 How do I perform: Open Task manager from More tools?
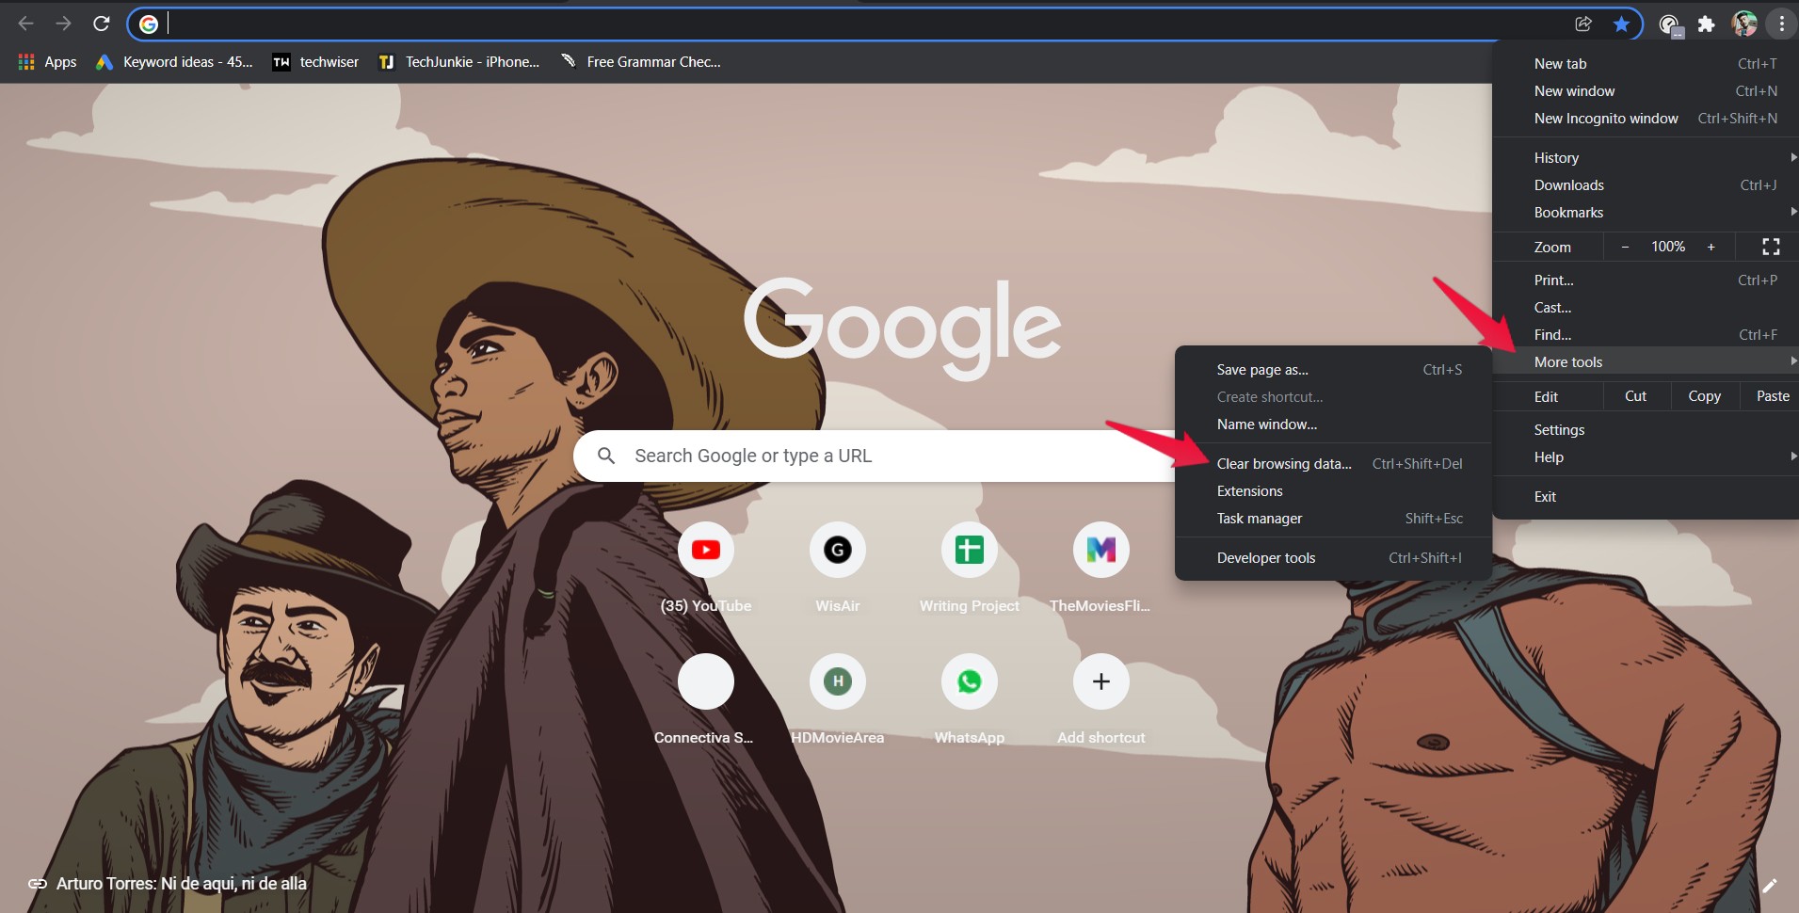point(1333,519)
